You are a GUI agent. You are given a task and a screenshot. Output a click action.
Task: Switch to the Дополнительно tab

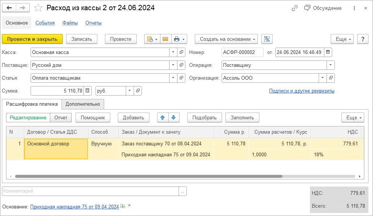point(83,104)
